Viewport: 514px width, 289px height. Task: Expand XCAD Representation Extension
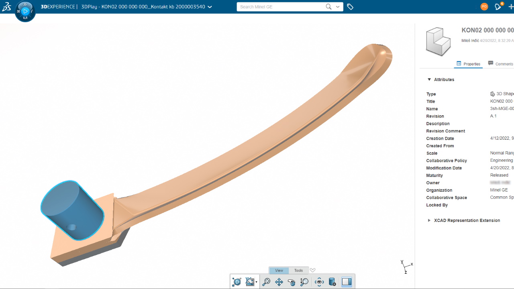pos(429,220)
